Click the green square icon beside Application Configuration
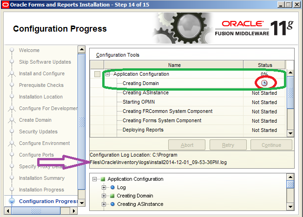Viewport: 303px width, 217px height. pos(103,179)
